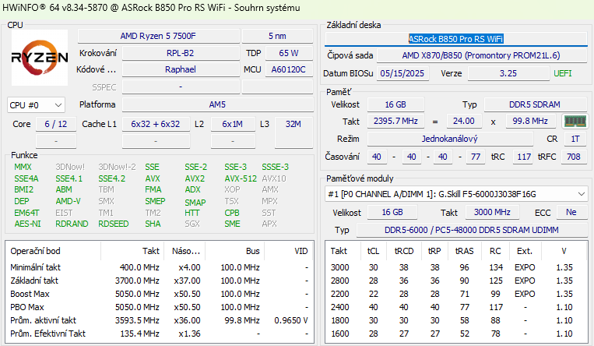Click the tRAS column header in timings table
This screenshot has height=346, width=594.
click(x=464, y=251)
